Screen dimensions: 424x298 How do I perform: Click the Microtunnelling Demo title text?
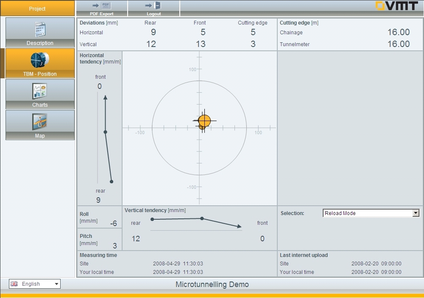coord(212,284)
